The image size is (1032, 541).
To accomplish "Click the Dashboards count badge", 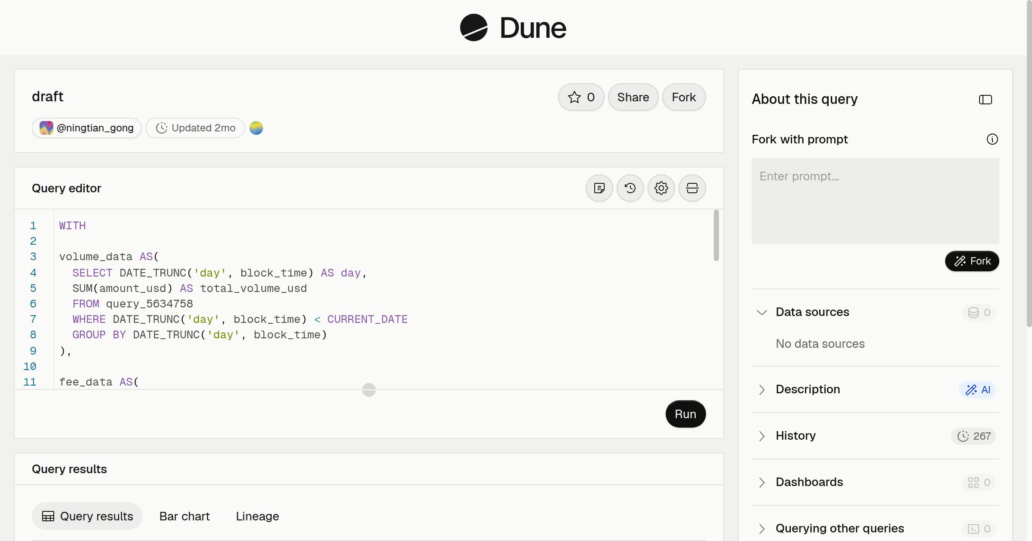I will [979, 483].
